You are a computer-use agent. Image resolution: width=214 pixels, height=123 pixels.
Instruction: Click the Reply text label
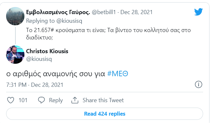click(56, 100)
